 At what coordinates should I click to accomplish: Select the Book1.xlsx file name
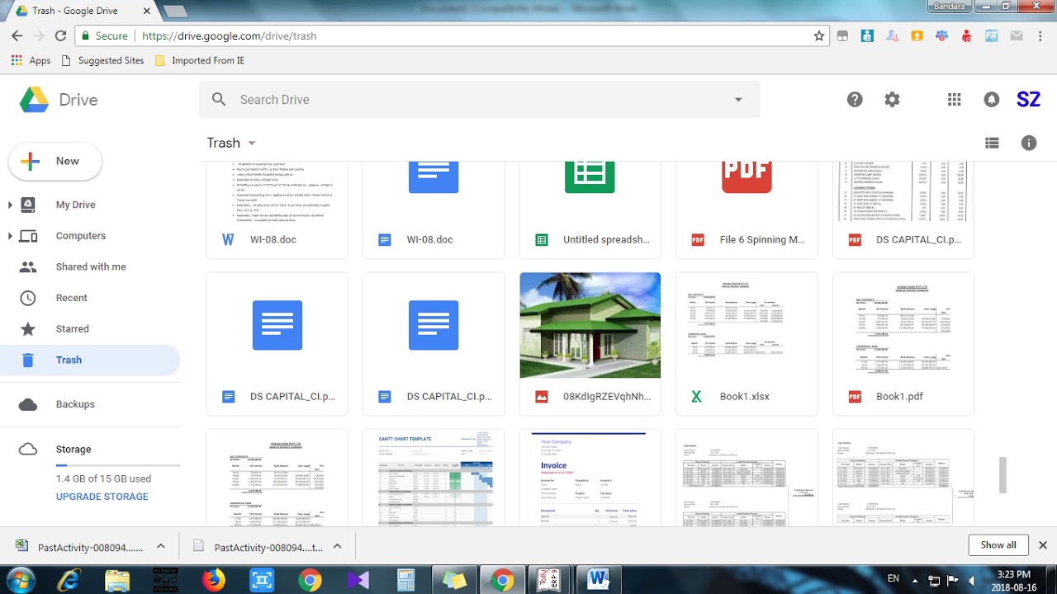[x=744, y=396]
